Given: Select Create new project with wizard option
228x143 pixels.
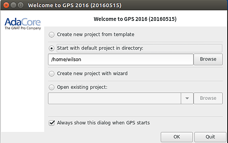Looking at the screenshot, I should (x=51, y=74).
